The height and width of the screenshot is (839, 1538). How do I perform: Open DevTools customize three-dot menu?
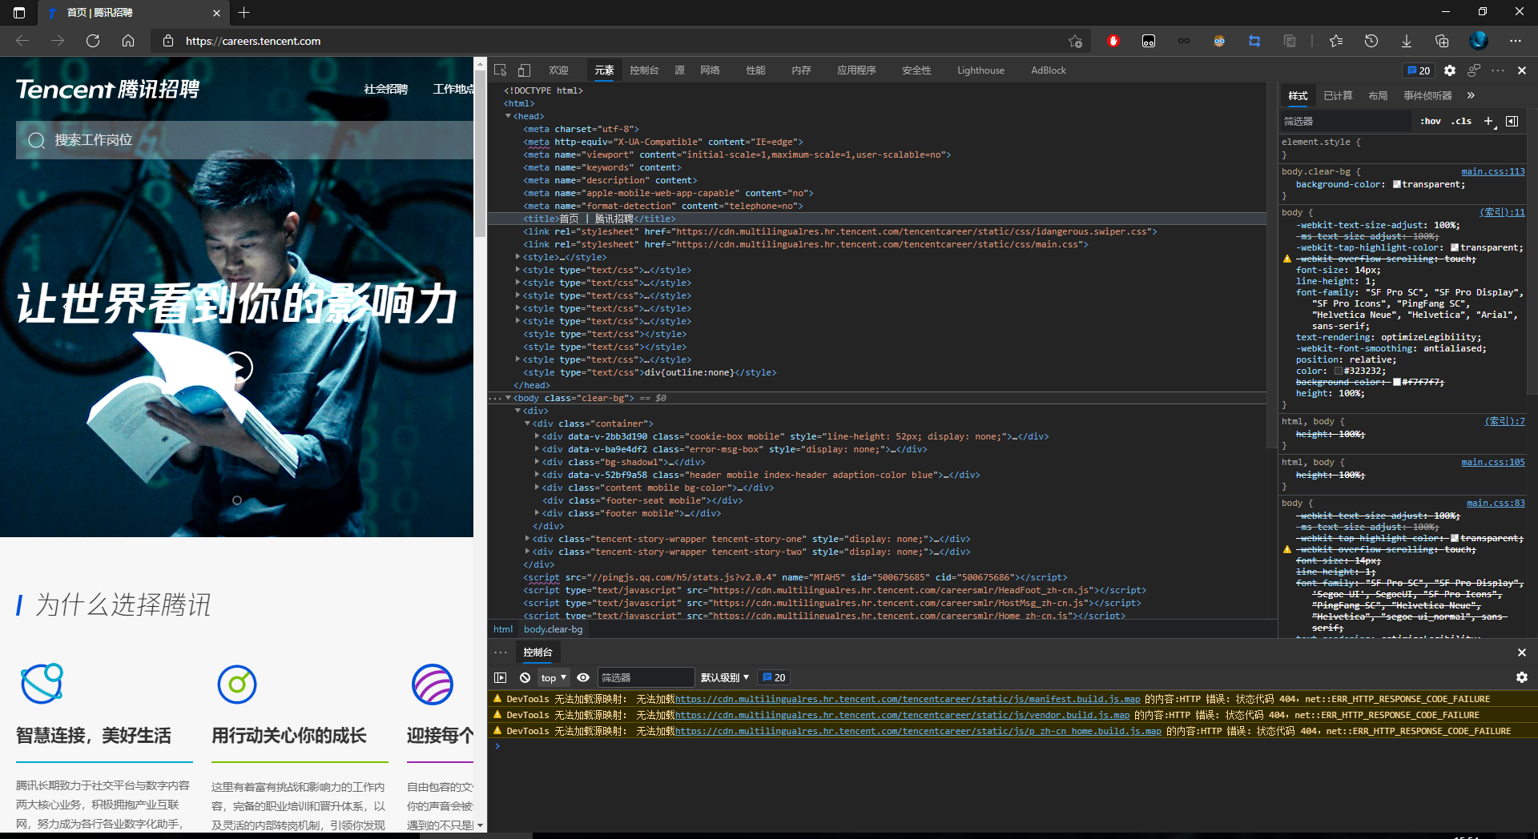[1498, 70]
